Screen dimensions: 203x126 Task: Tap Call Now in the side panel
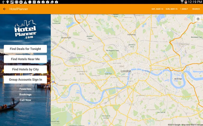tap(25, 100)
